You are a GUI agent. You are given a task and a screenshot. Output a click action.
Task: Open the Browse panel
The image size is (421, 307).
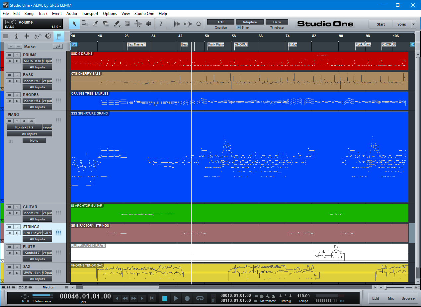408,298
